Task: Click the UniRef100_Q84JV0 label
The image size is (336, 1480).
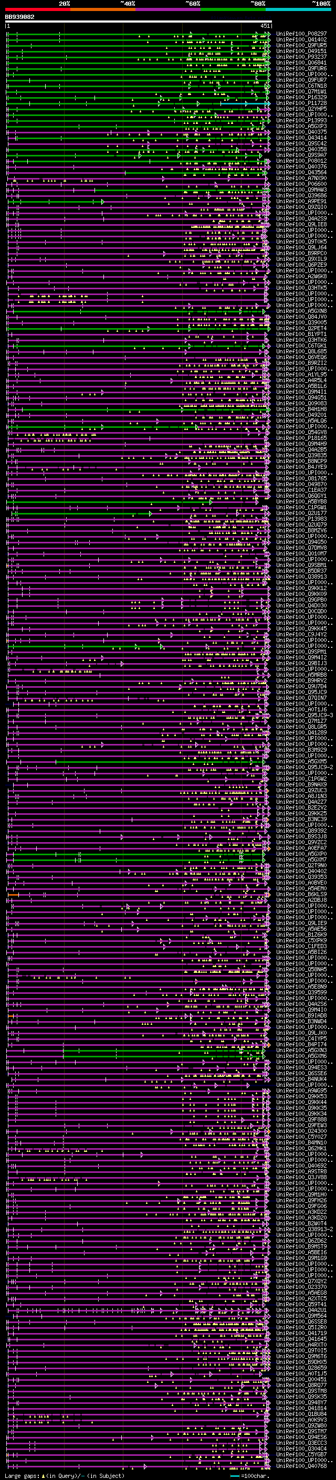Action: point(301,317)
